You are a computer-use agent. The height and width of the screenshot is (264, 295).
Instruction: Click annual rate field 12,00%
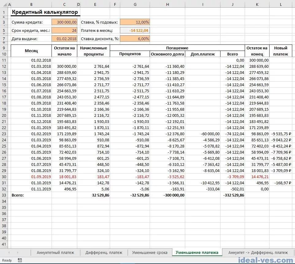pyautogui.click(x=135, y=22)
